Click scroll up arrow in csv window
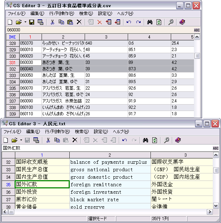Viewport: 221px width, 223px height. (197, 37)
